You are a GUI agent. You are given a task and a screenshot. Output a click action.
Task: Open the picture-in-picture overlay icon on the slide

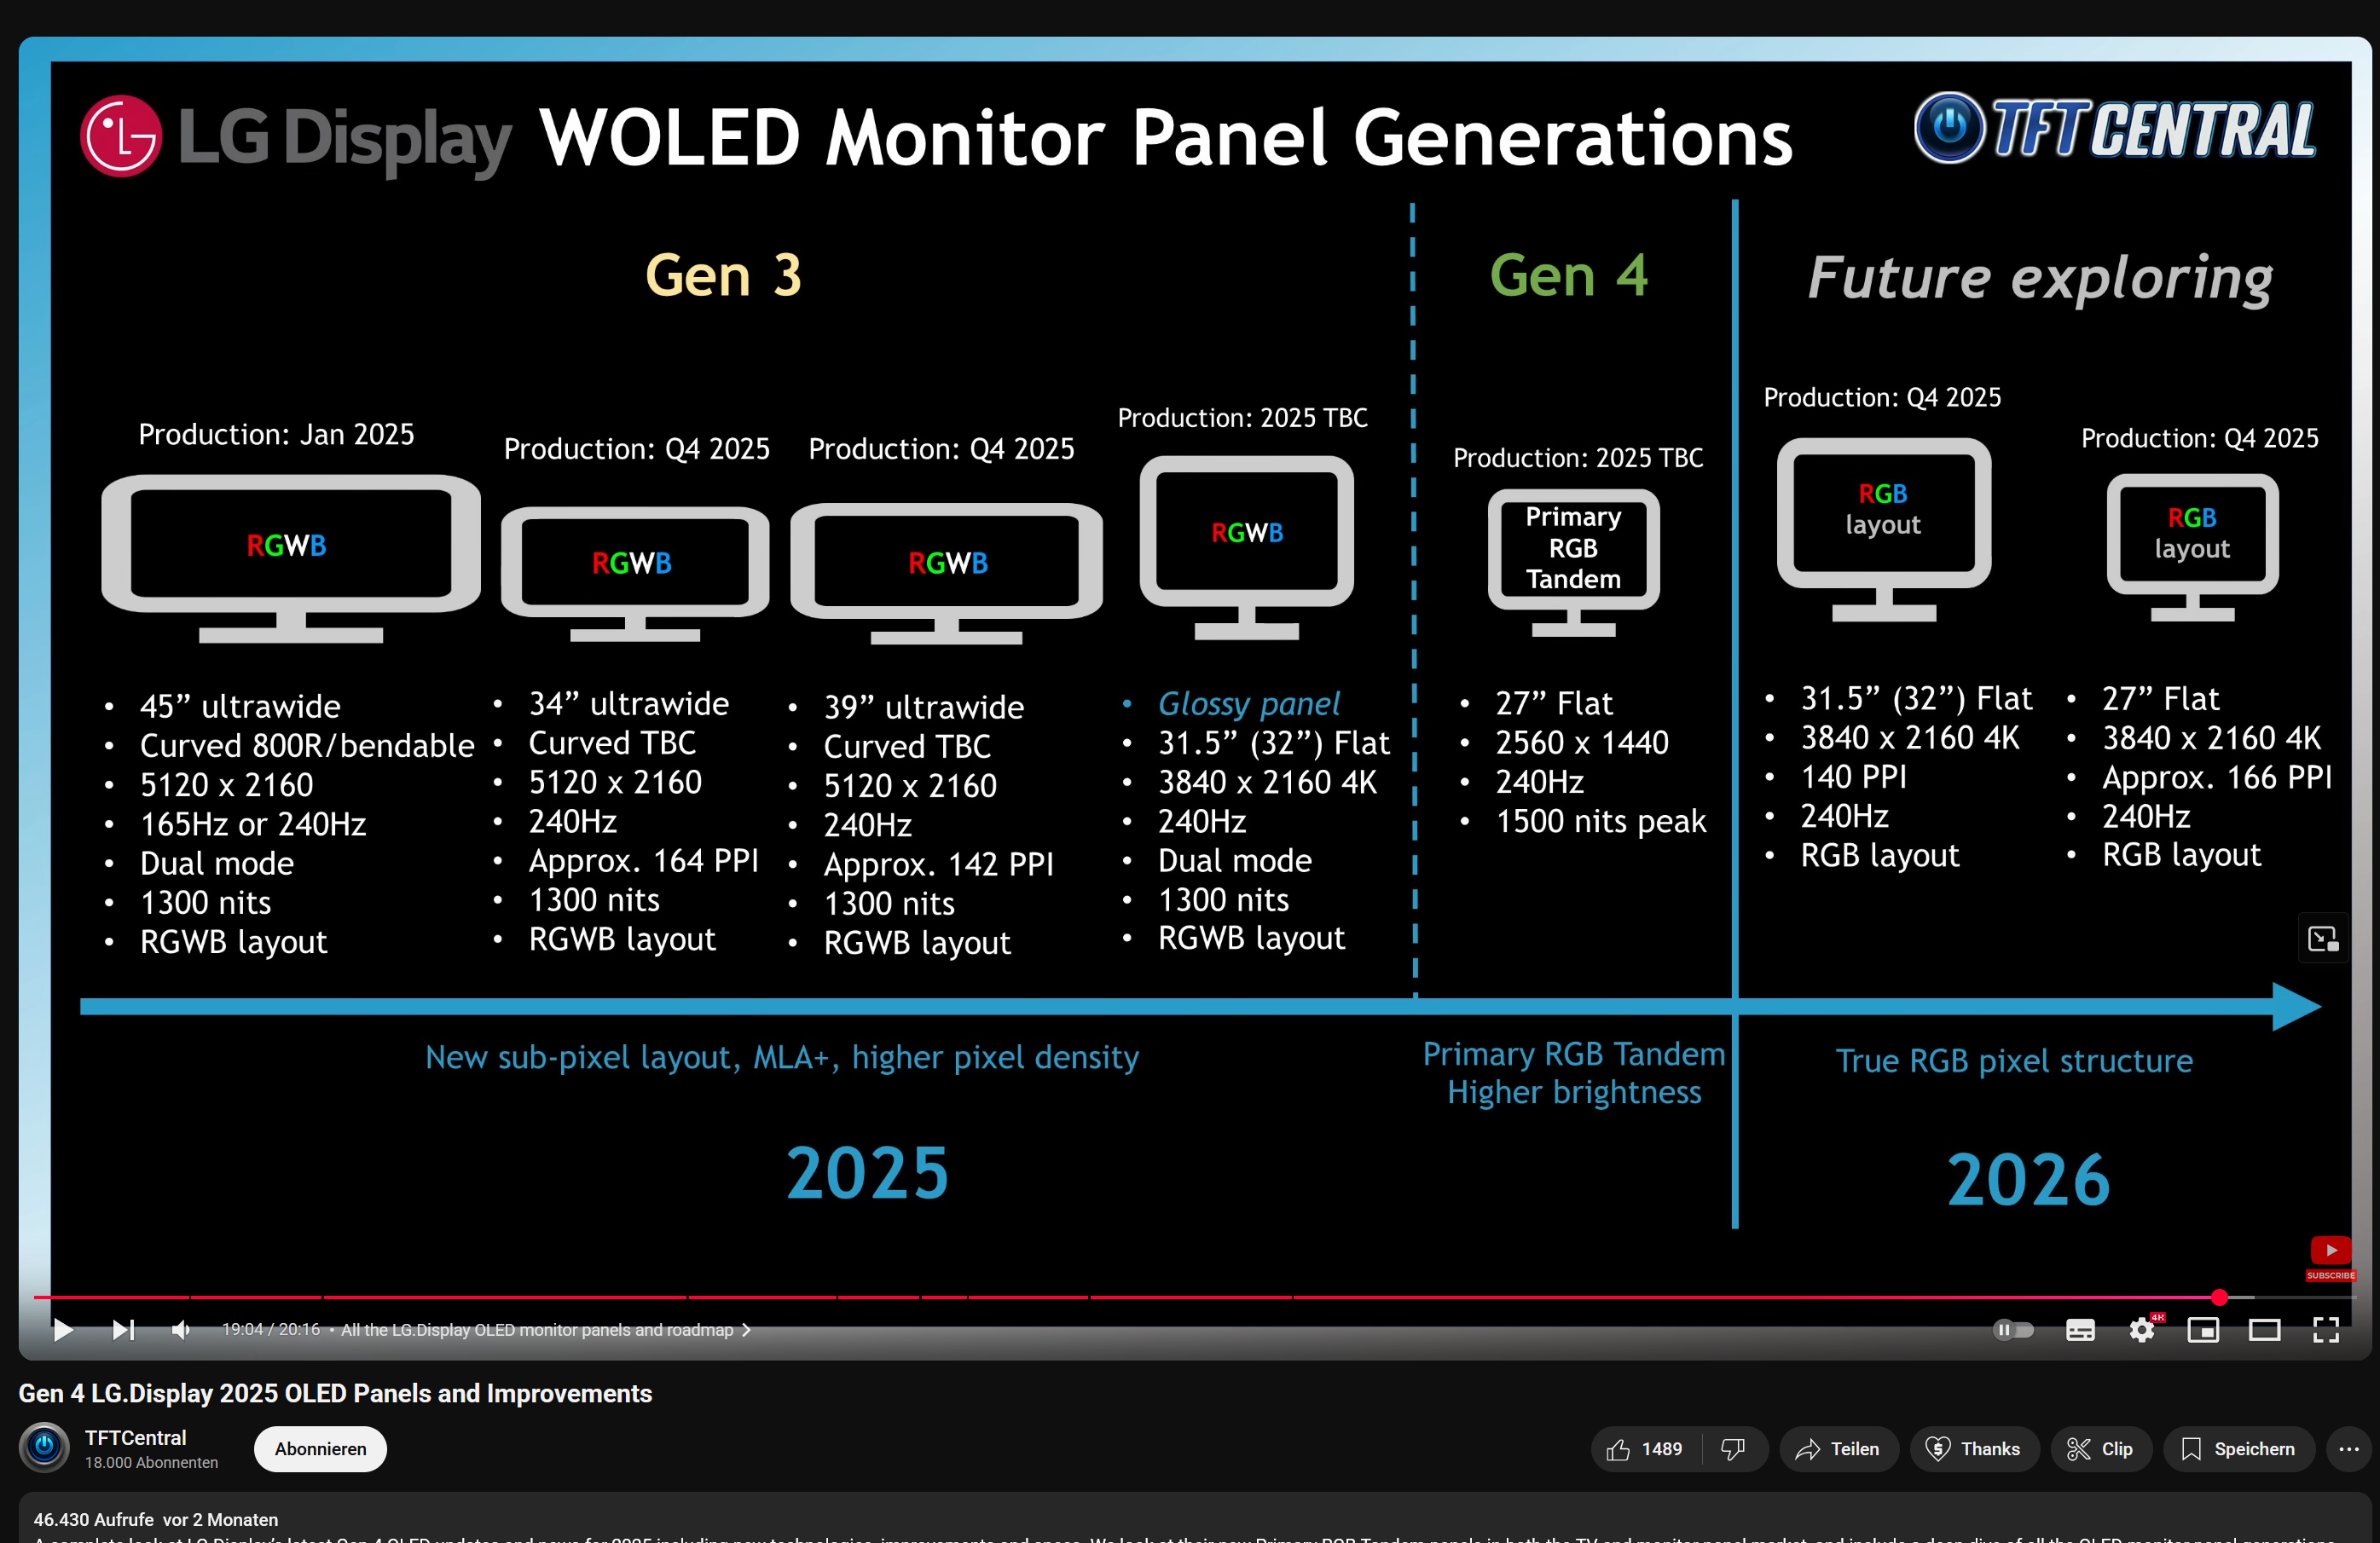[2322, 938]
